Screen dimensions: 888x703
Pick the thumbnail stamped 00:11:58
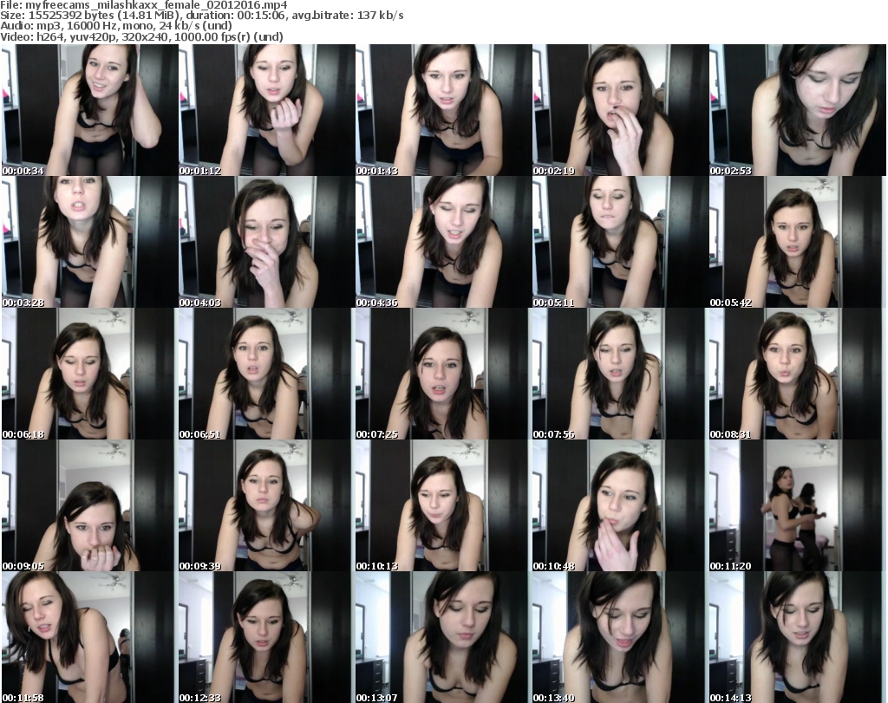click(x=90, y=637)
